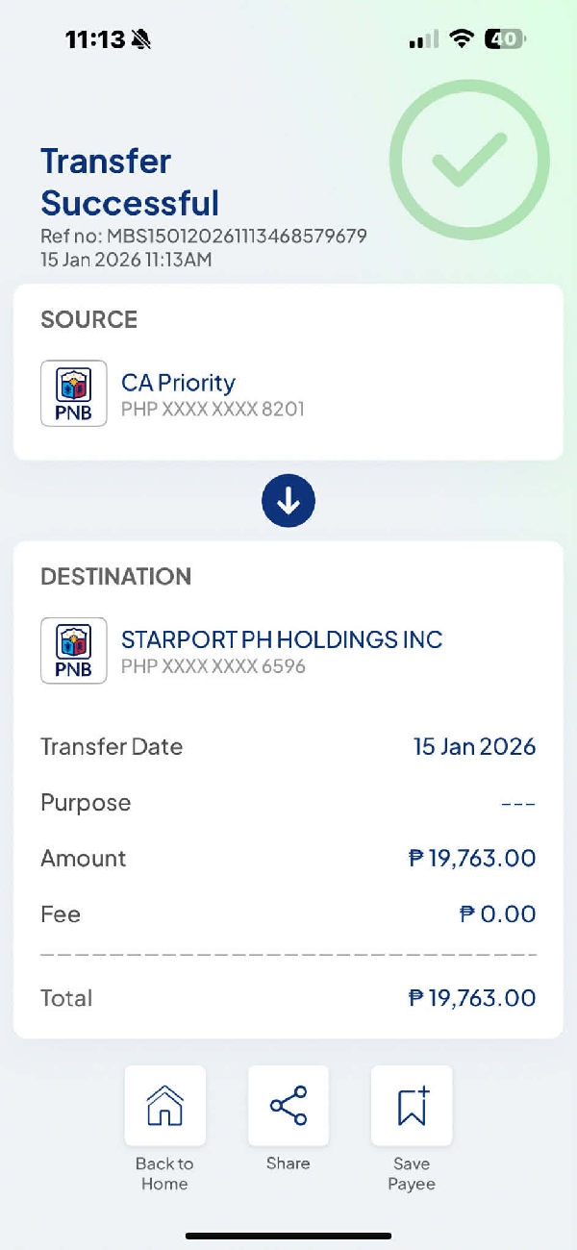Click the Save Payee label
The width and height of the screenshot is (577, 1250).
412,1173
